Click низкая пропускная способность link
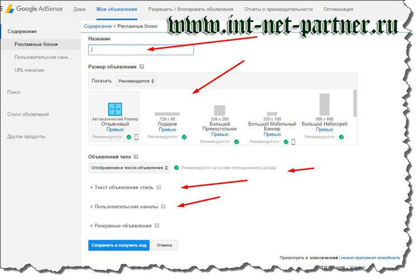 pyautogui.click(x=370, y=258)
